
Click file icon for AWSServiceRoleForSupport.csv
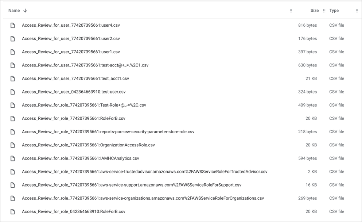click(13, 185)
